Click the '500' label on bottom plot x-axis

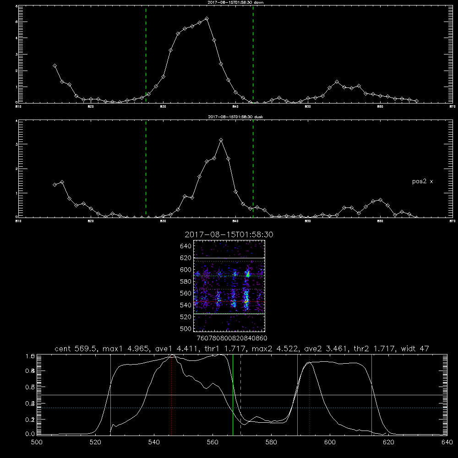(37, 442)
